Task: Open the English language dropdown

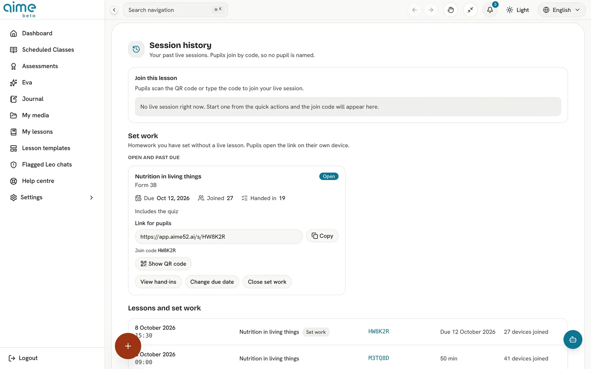Action: [x=561, y=10]
